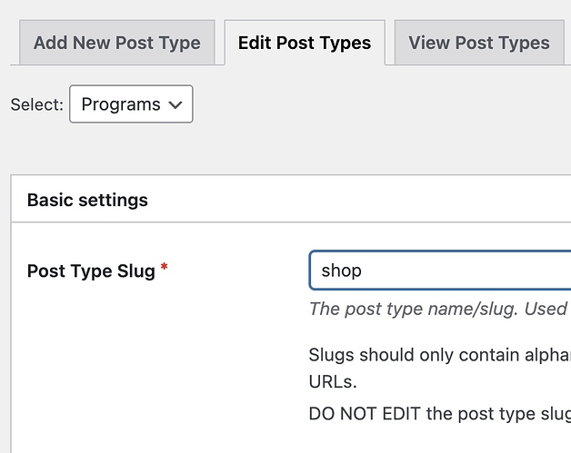The image size is (571, 453).
Task: Open the View Post Types tab
Action: [479, 43]
